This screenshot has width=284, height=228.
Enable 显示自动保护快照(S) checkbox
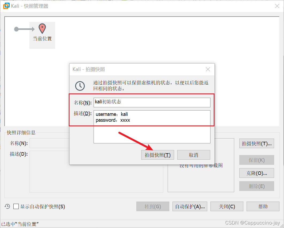point(16,206)
